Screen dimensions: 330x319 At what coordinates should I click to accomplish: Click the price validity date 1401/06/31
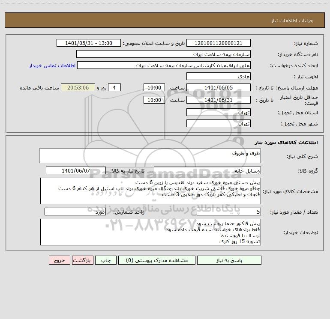[x=219, y=100]
